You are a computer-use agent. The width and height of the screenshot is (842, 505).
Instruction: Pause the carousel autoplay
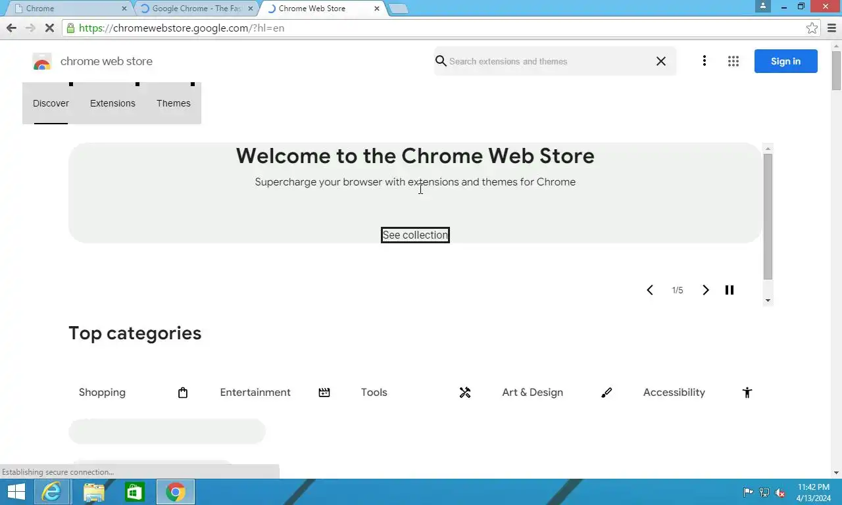coord(730,290)
